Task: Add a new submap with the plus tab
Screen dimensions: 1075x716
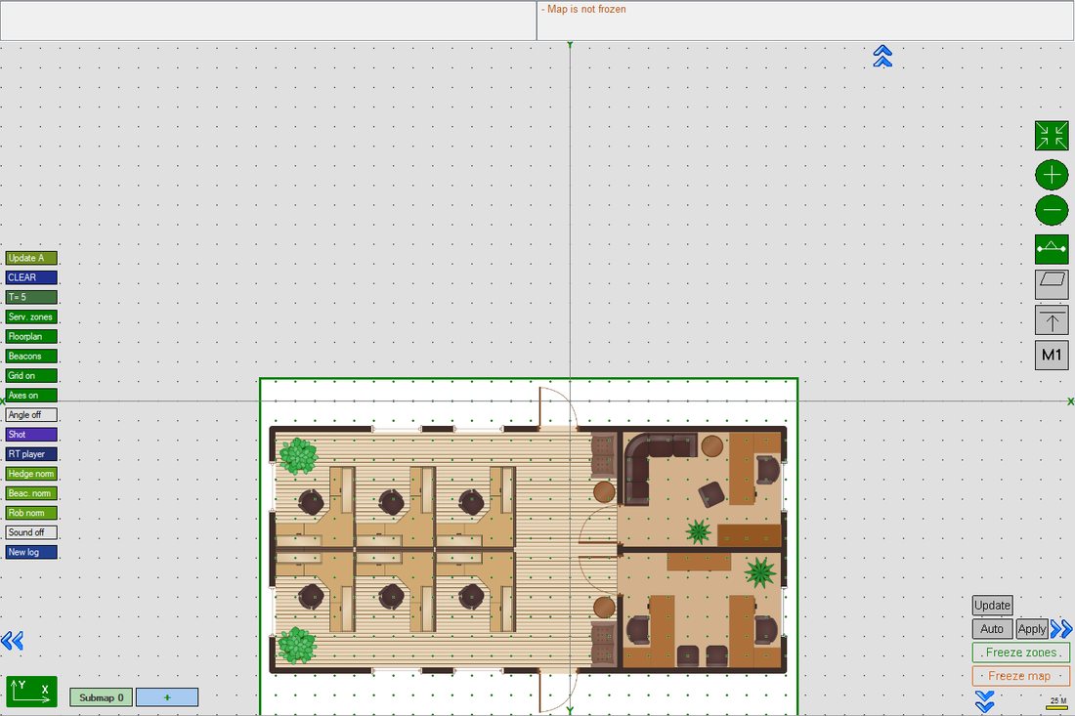Action: pyautogui.click(x=166, y=697)
